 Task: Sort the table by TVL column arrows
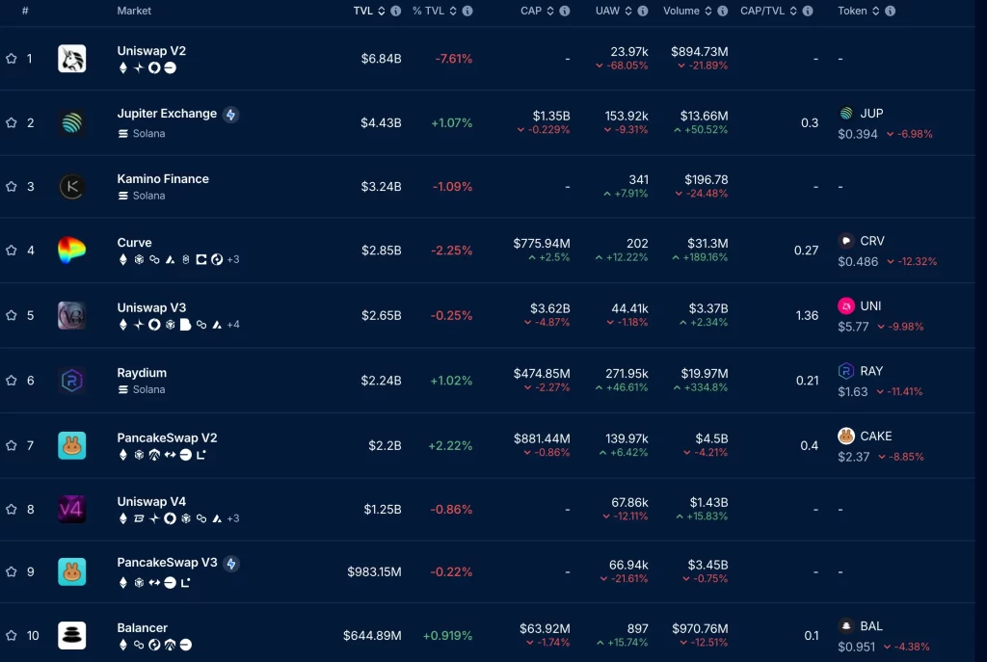point(382,11)
